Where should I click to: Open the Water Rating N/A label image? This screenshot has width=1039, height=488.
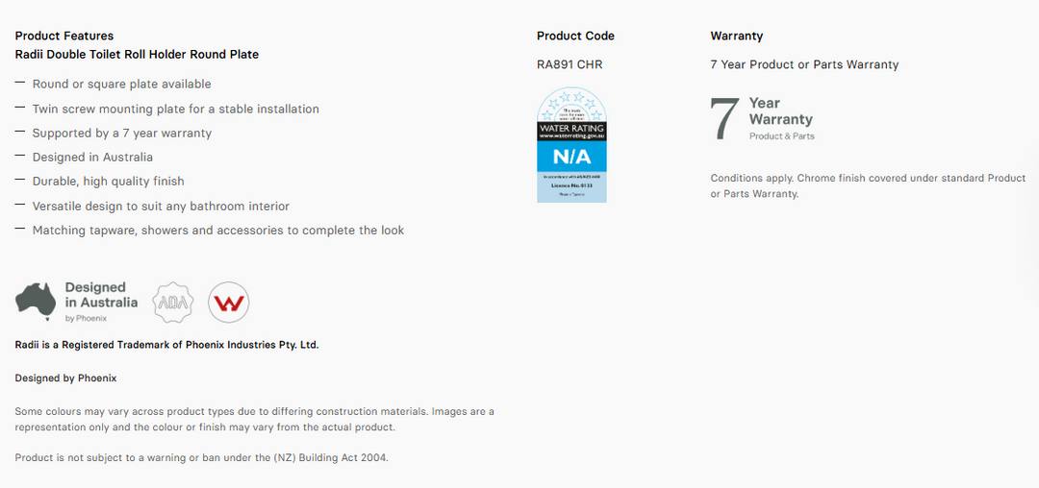571,145
